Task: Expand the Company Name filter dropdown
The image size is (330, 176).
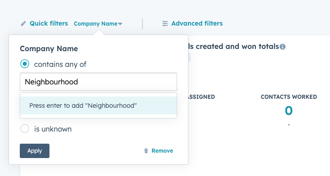Action: tap(98, 23)
